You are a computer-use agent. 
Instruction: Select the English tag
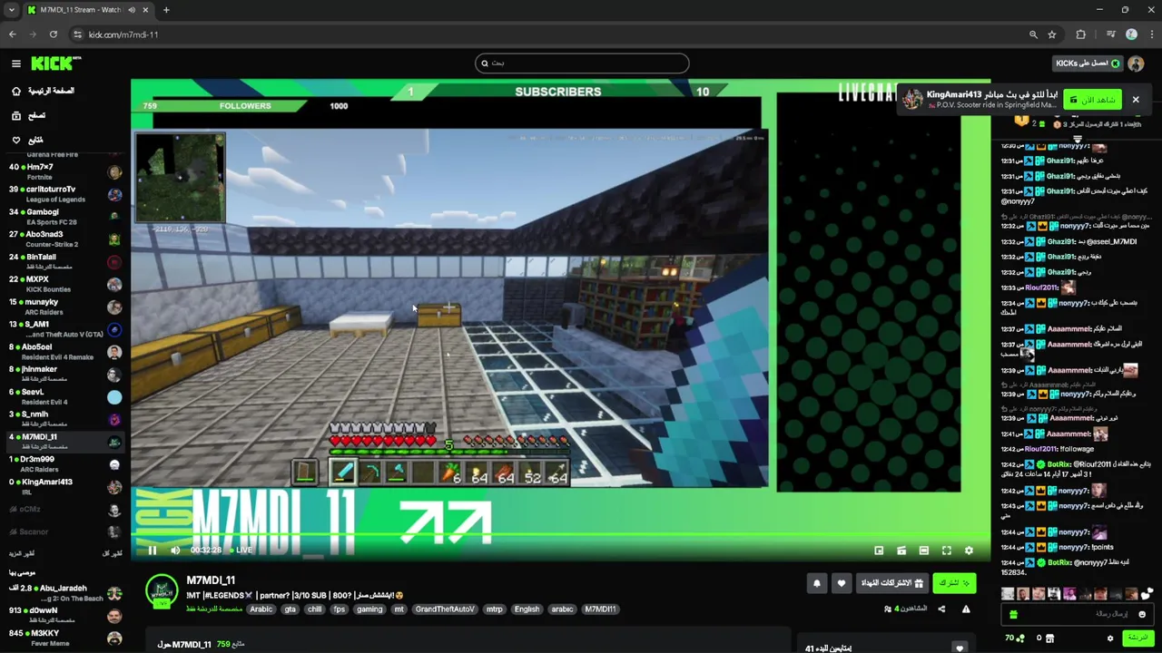pos(527,609)
